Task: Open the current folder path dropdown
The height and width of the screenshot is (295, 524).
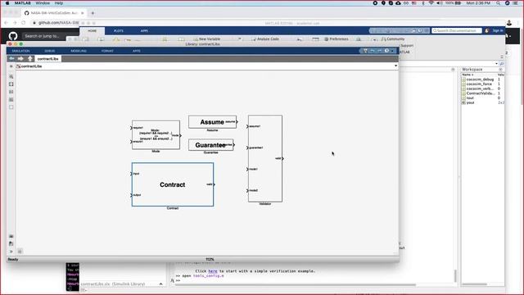Action: click(x=496, y=64)
